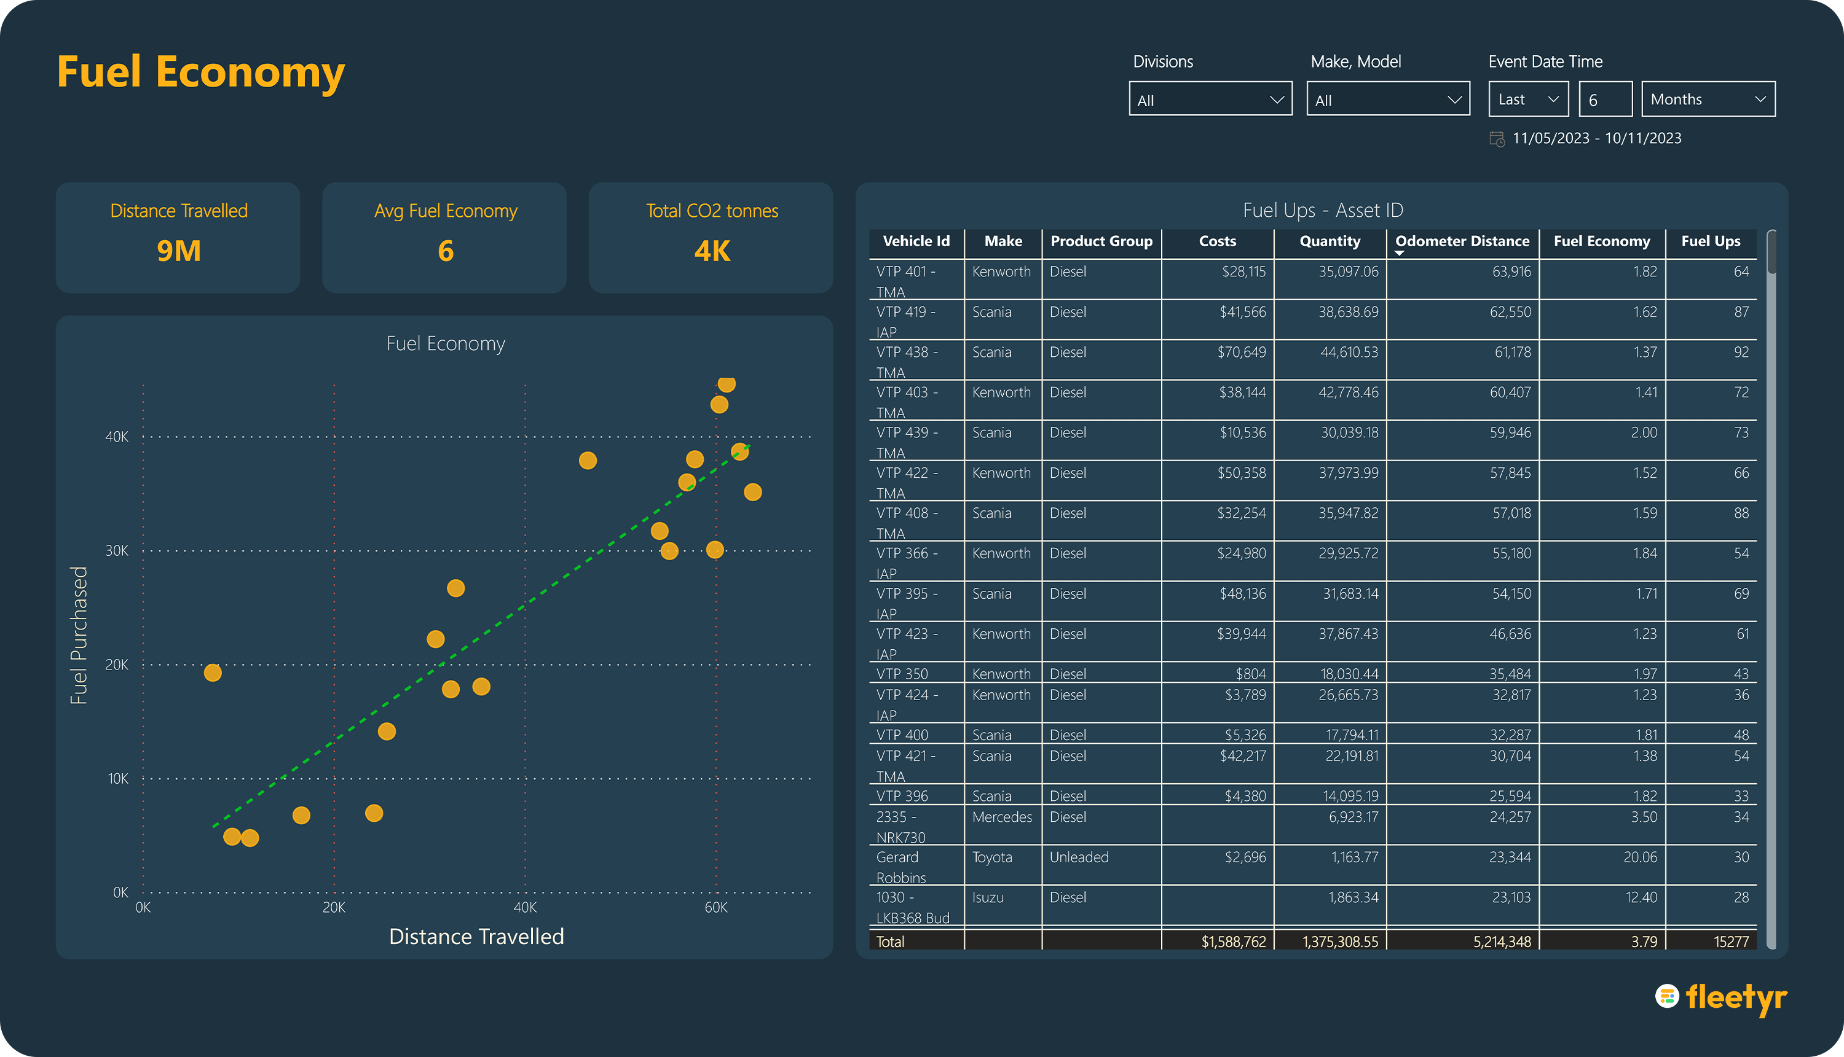The width and height of the screenshot is (1844, 1057).
Task: Click the Fuel Ups column header
Action: pyautogui.click(x=1711, y=242)
